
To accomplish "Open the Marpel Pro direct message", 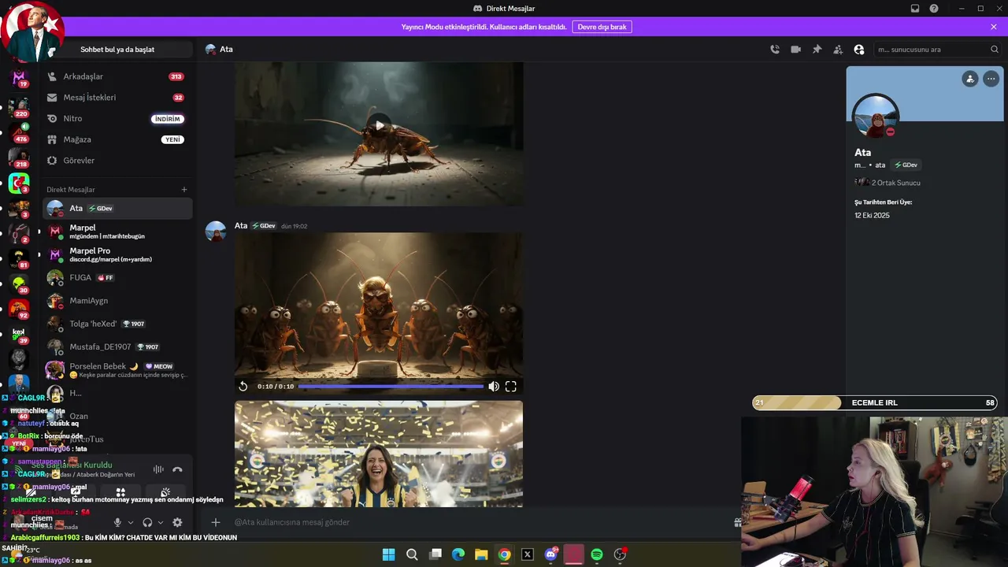I will 117,254.
